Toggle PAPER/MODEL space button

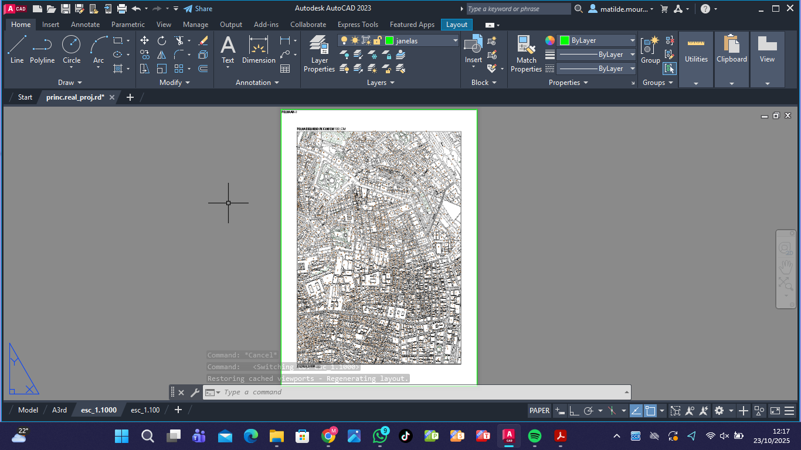click(539, 411)
